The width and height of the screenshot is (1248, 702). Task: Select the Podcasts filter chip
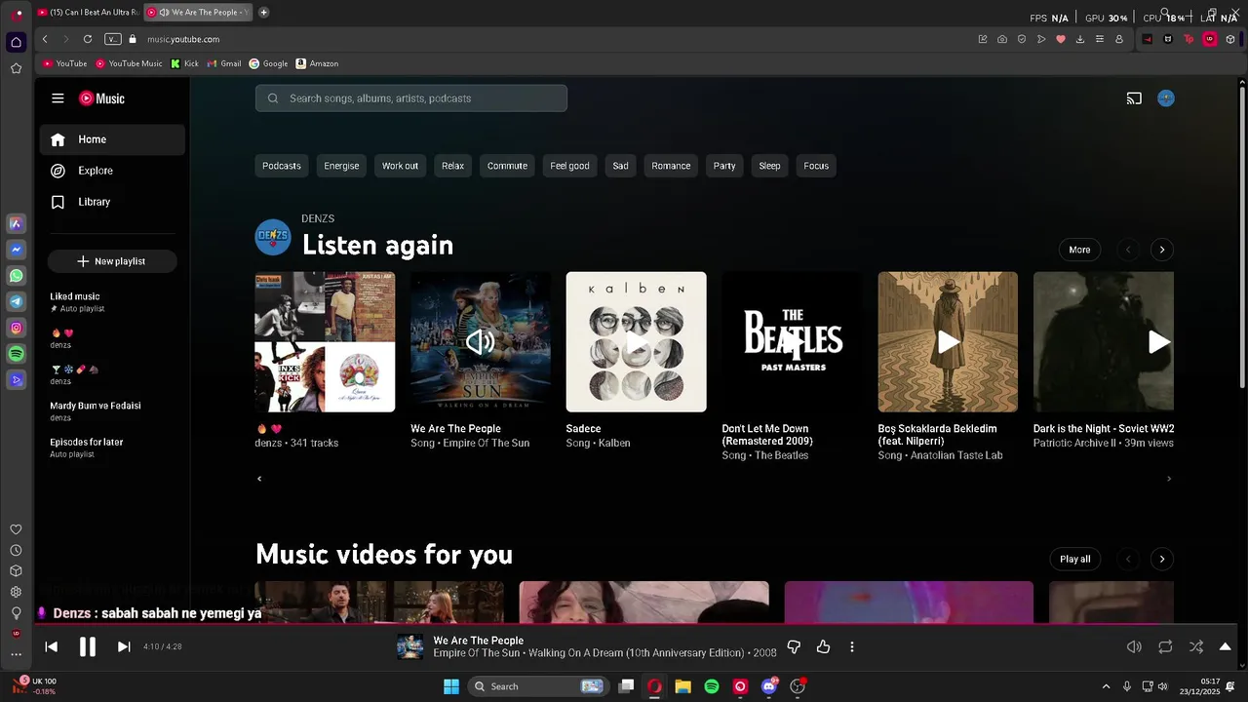282,166
